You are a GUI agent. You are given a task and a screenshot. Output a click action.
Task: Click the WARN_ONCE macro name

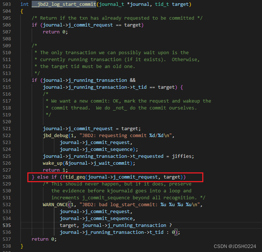click(55, 205)
